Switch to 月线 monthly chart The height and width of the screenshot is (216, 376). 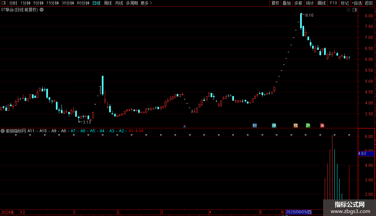point(119,3)
